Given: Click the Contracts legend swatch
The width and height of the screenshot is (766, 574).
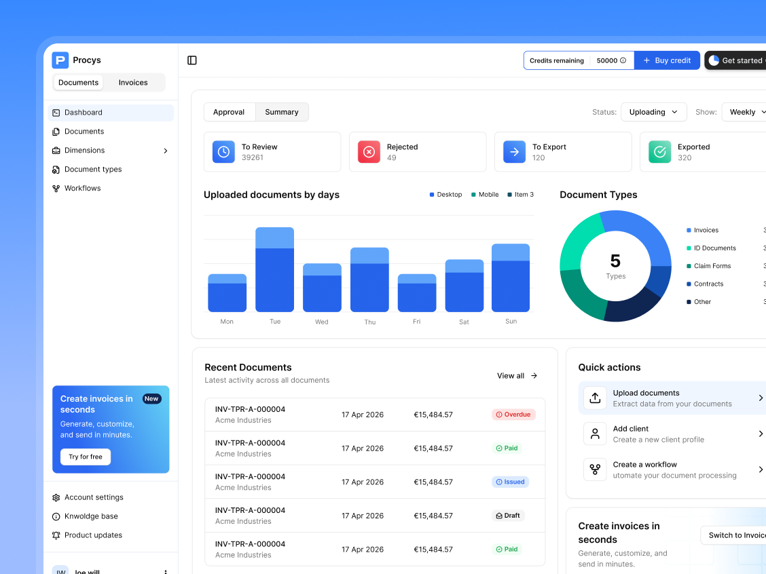Looking at the screenshot, I should (x=689, y=284).
